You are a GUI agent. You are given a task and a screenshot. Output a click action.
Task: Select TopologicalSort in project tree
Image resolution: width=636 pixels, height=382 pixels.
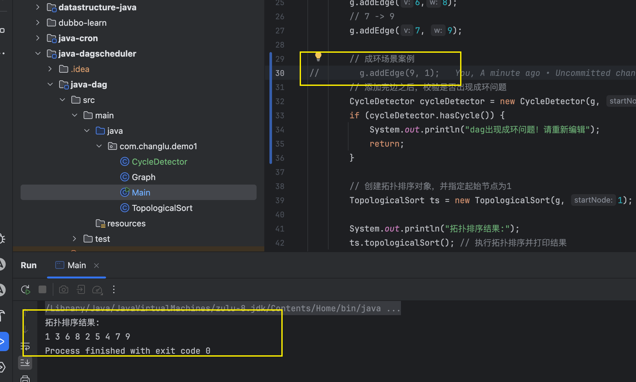coord(162,208)
